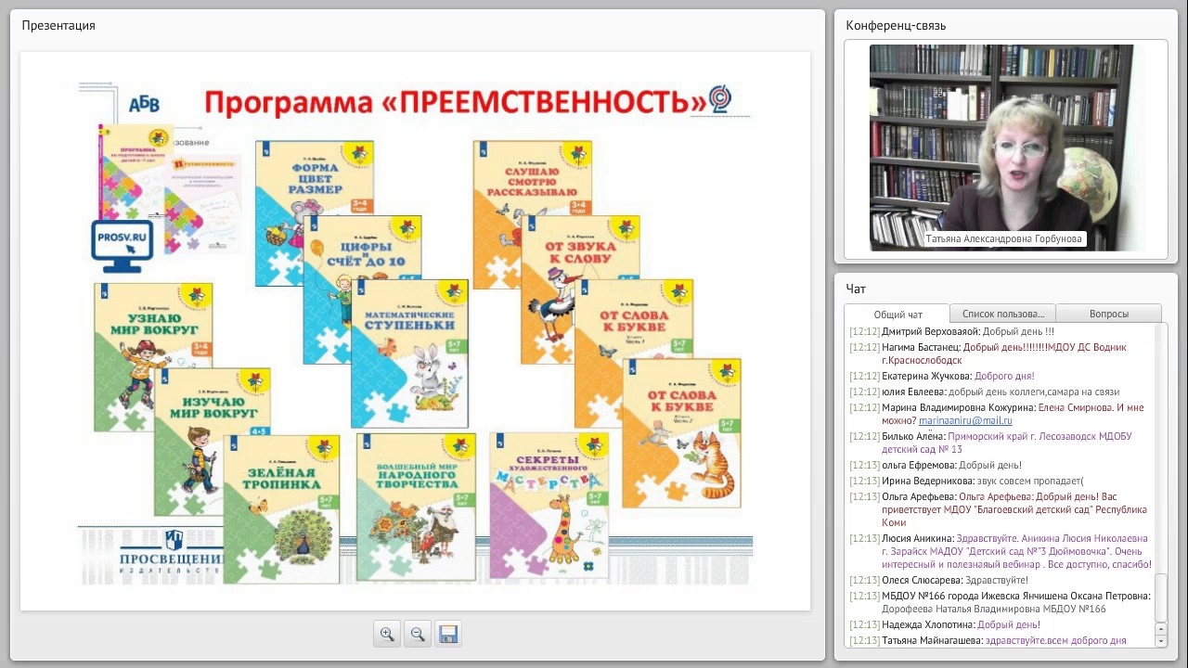This screenshot has height=668, width=1188.
Task: Click Люсия Аникина's chat message
Action: 1001,551
